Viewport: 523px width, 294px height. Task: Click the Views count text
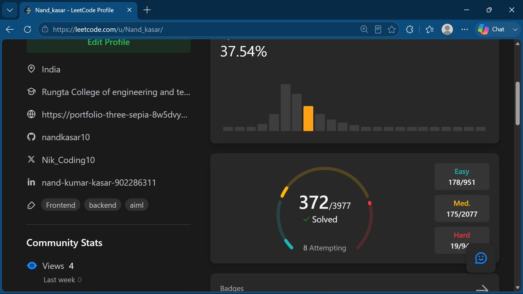[x=58, y=266]
